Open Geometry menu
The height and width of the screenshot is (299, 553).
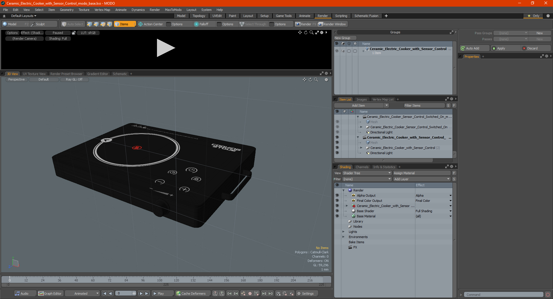[x=67, y=10]
